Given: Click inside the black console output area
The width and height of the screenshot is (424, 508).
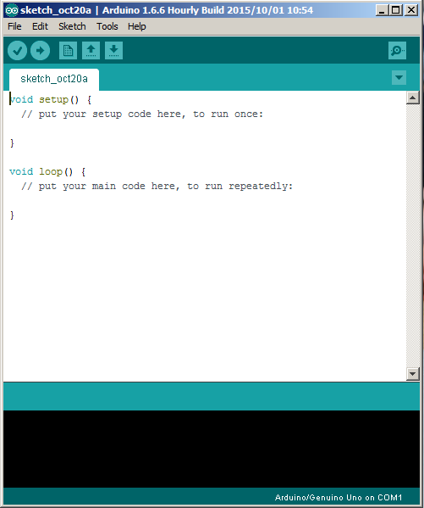Looking at the screenshot, I should coord(212,449).
